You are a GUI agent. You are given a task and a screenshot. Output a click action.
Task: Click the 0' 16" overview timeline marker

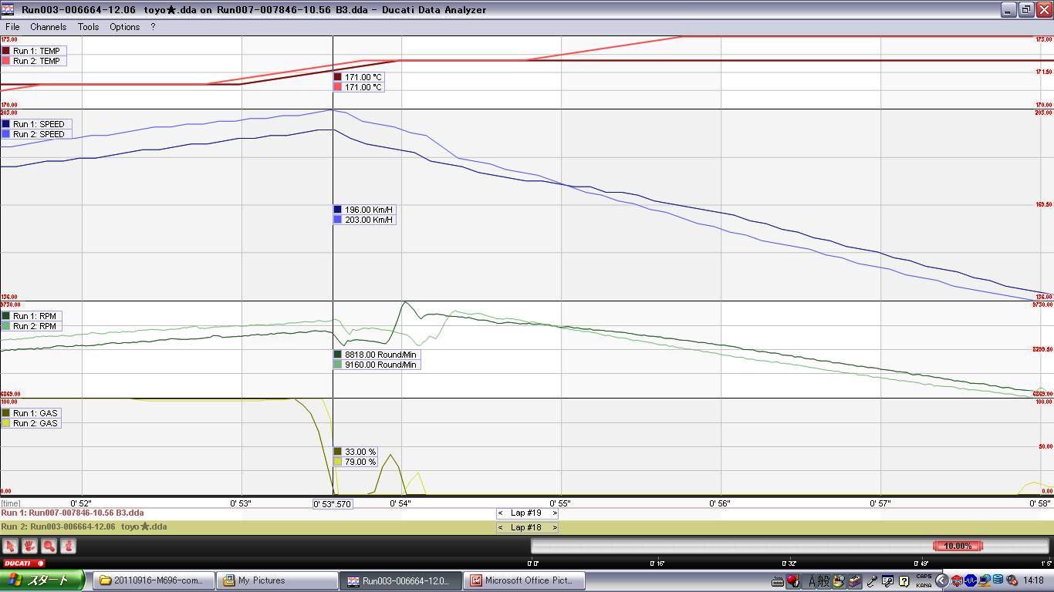657,563
